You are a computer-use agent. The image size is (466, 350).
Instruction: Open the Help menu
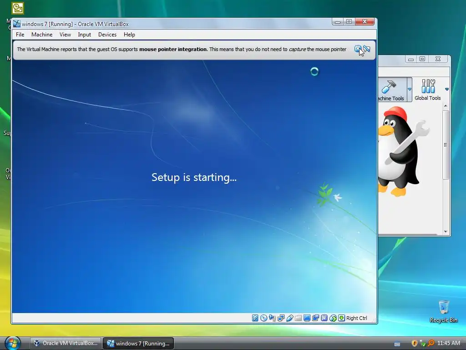click(x=129, y=35)
